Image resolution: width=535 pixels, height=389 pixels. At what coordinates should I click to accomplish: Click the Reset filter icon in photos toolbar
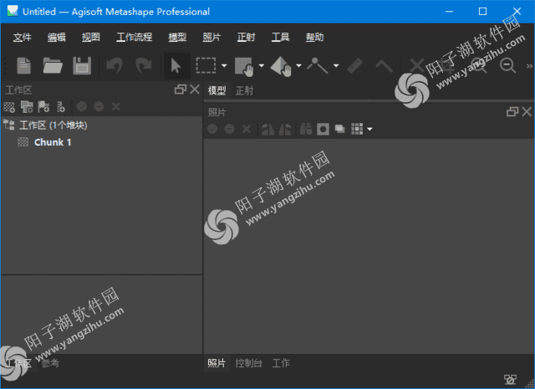(x=306, y=129)
